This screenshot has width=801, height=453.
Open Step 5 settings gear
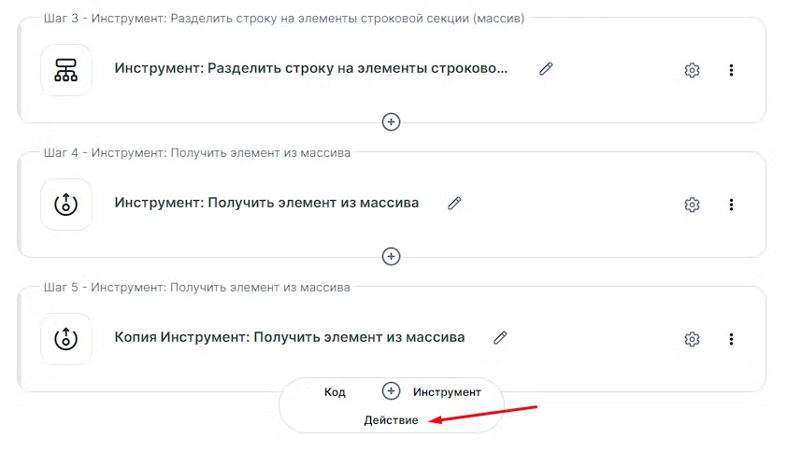click(692, 339)
